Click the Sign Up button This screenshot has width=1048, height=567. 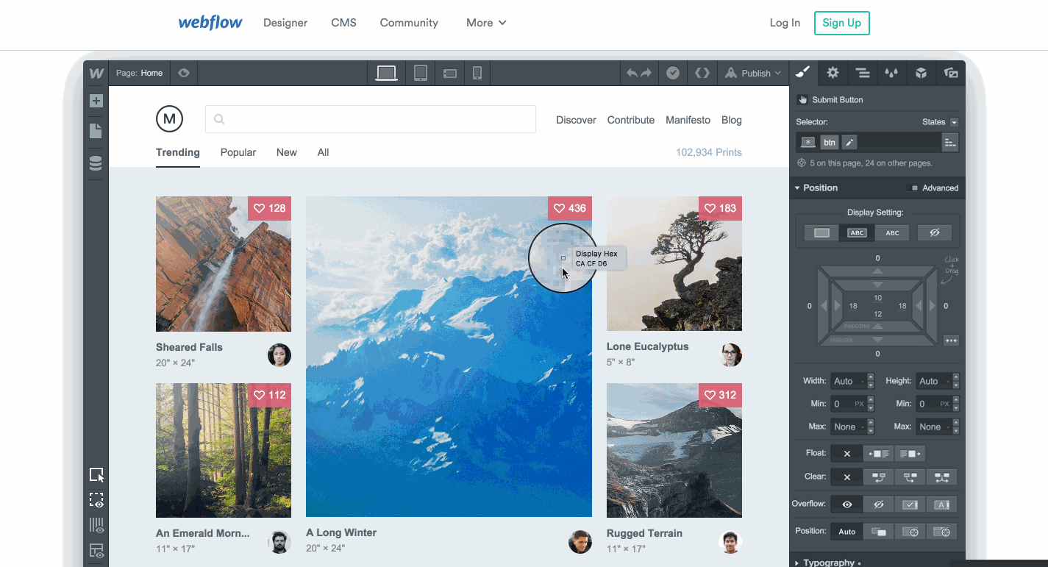[842, 23]
